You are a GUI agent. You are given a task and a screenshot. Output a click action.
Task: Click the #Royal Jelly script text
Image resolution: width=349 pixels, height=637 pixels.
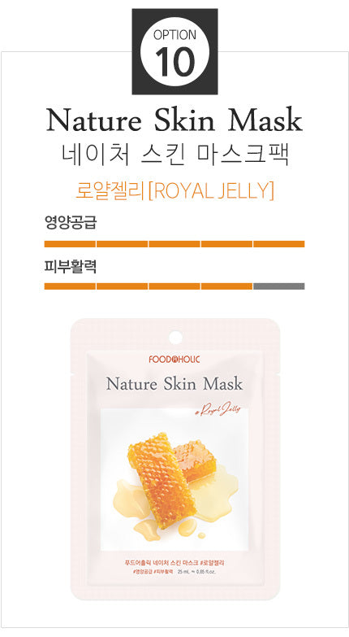point(219,411)
